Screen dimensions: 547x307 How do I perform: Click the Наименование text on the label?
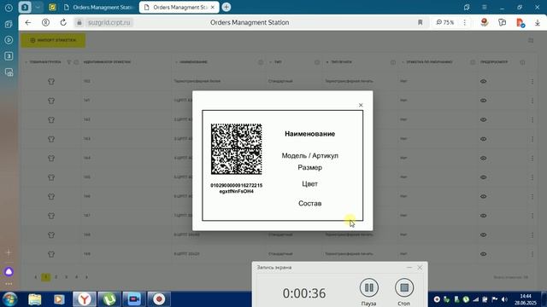click(309, 134)
